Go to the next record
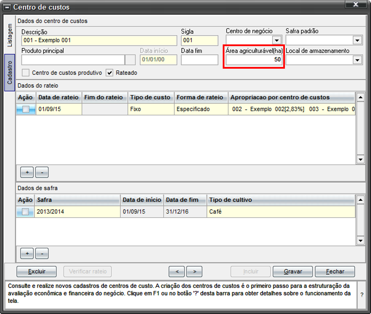Screen dimensions: 371x314 194,271
